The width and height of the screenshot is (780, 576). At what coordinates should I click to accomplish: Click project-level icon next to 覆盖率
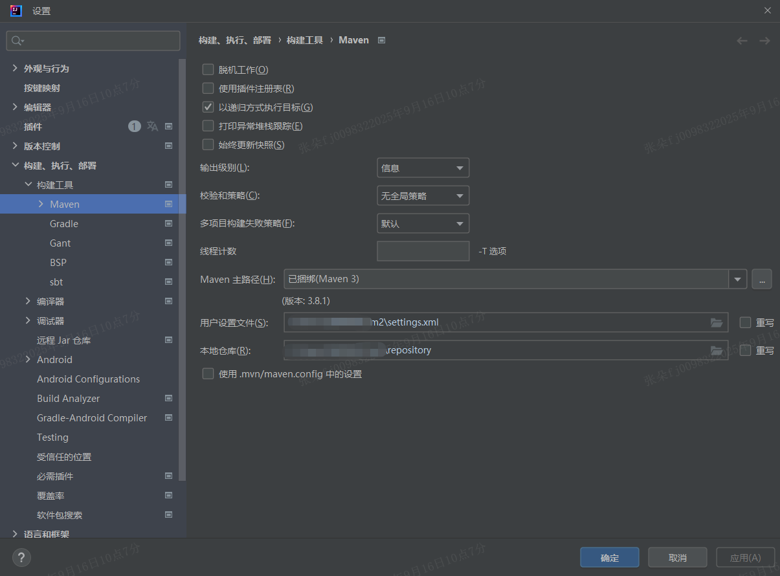(x=168, y=495)
